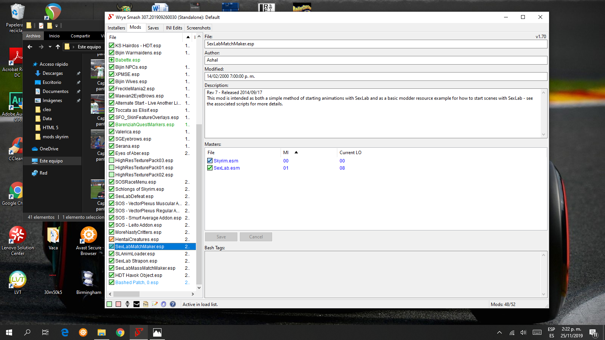Open CCleaner desktop shortcut
The image size is (605, 340).
click(x=16, y=149)
